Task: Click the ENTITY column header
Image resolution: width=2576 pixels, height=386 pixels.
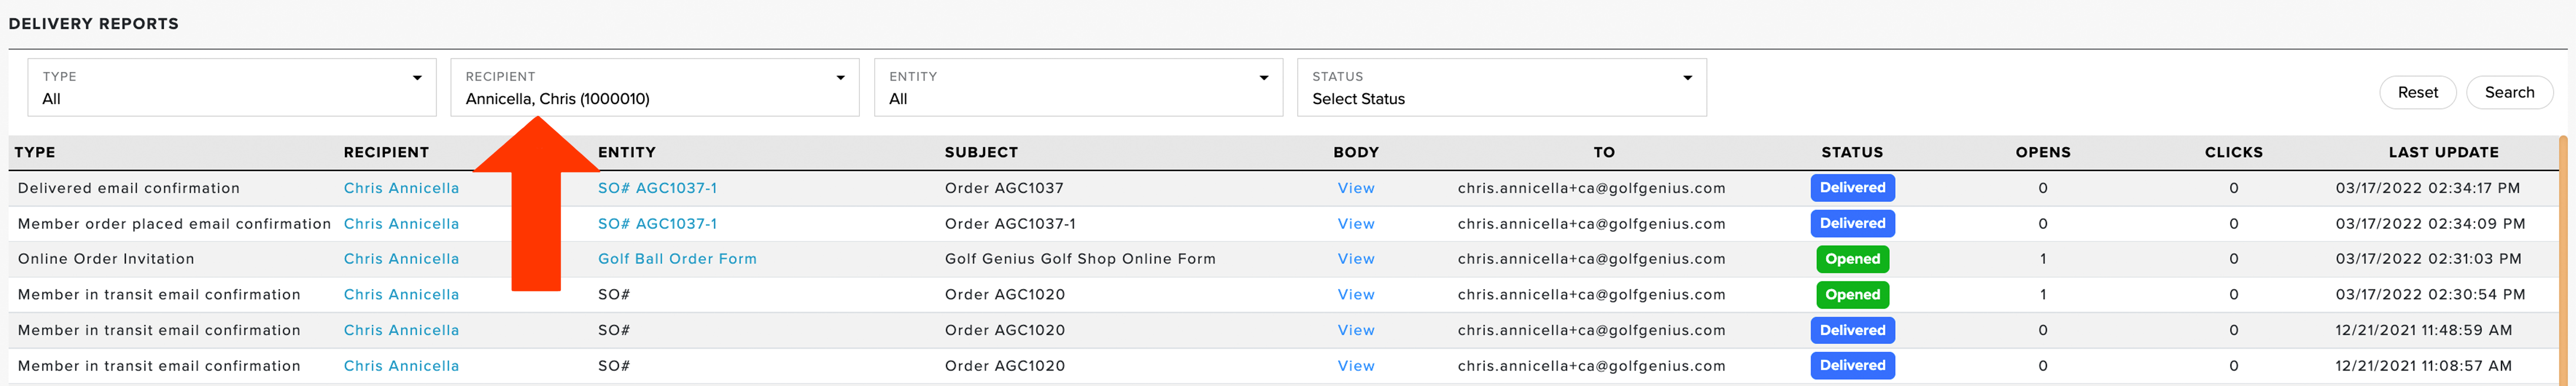Action: tap(627, 152)
